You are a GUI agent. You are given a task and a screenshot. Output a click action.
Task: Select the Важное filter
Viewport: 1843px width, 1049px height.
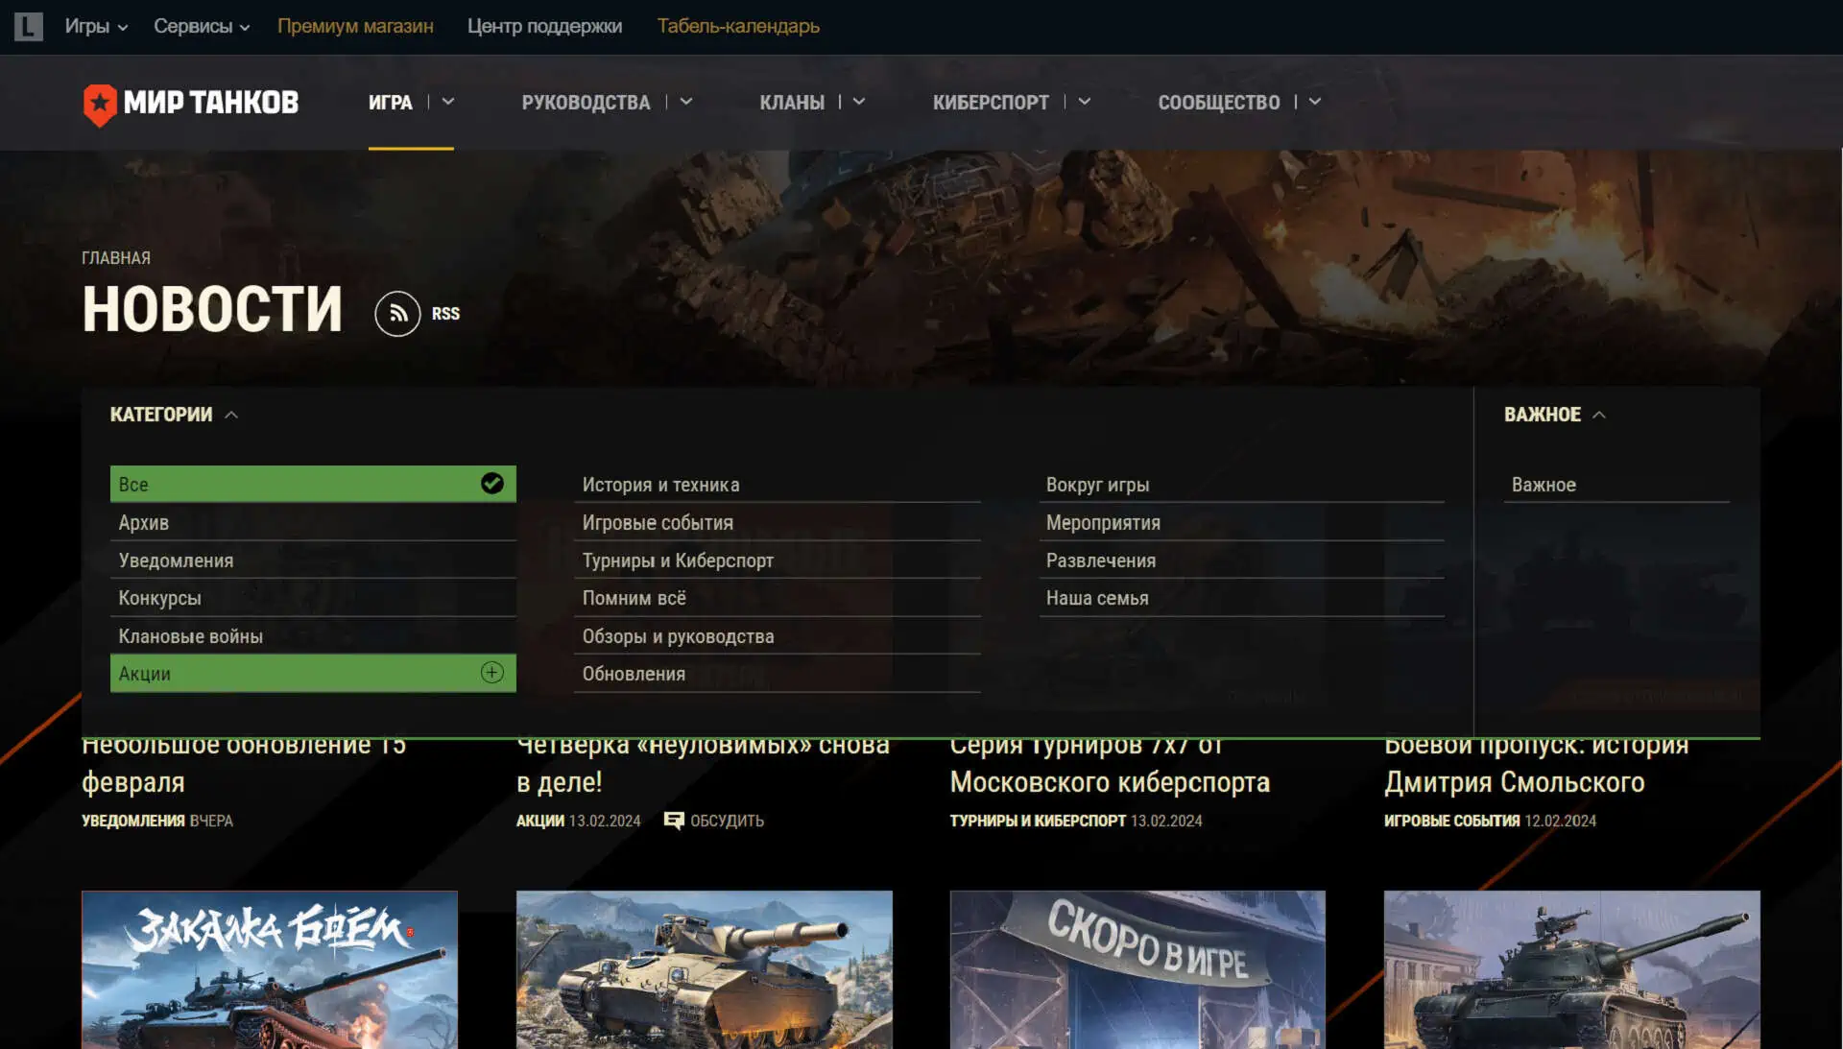[1616, 484]
